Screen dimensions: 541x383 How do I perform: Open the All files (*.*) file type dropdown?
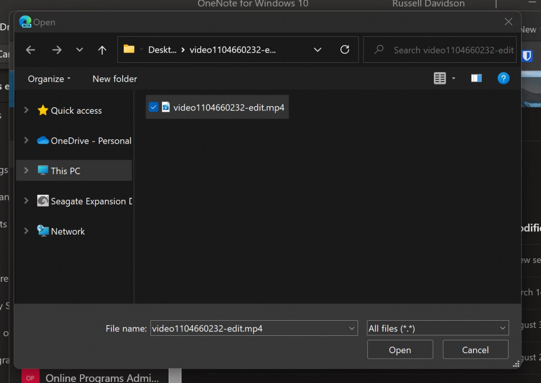click(437, 328)
